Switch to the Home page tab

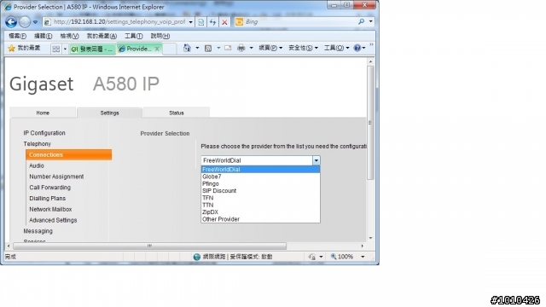click(x=43, y=113)
